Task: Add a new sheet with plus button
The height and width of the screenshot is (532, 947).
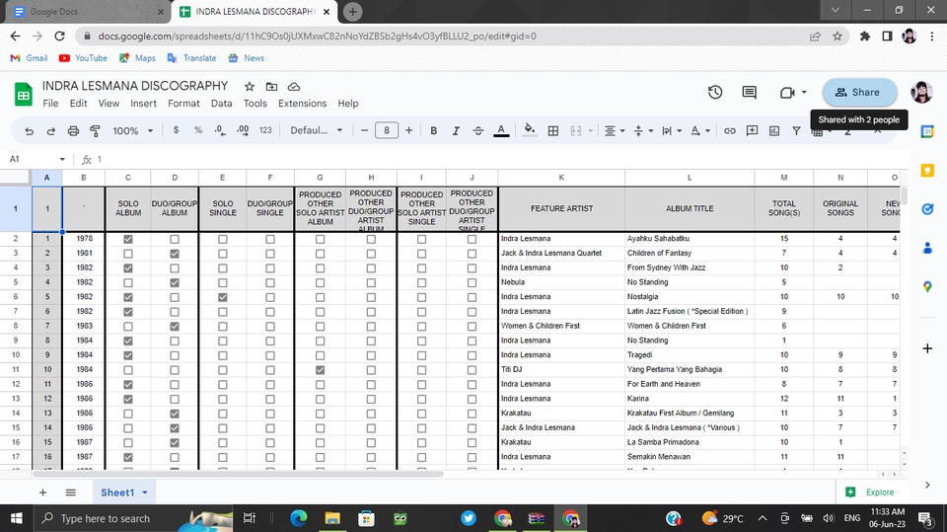Action: pos(42,493)
